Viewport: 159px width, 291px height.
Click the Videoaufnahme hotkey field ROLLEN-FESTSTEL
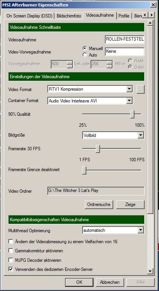[x=125, y=39]
